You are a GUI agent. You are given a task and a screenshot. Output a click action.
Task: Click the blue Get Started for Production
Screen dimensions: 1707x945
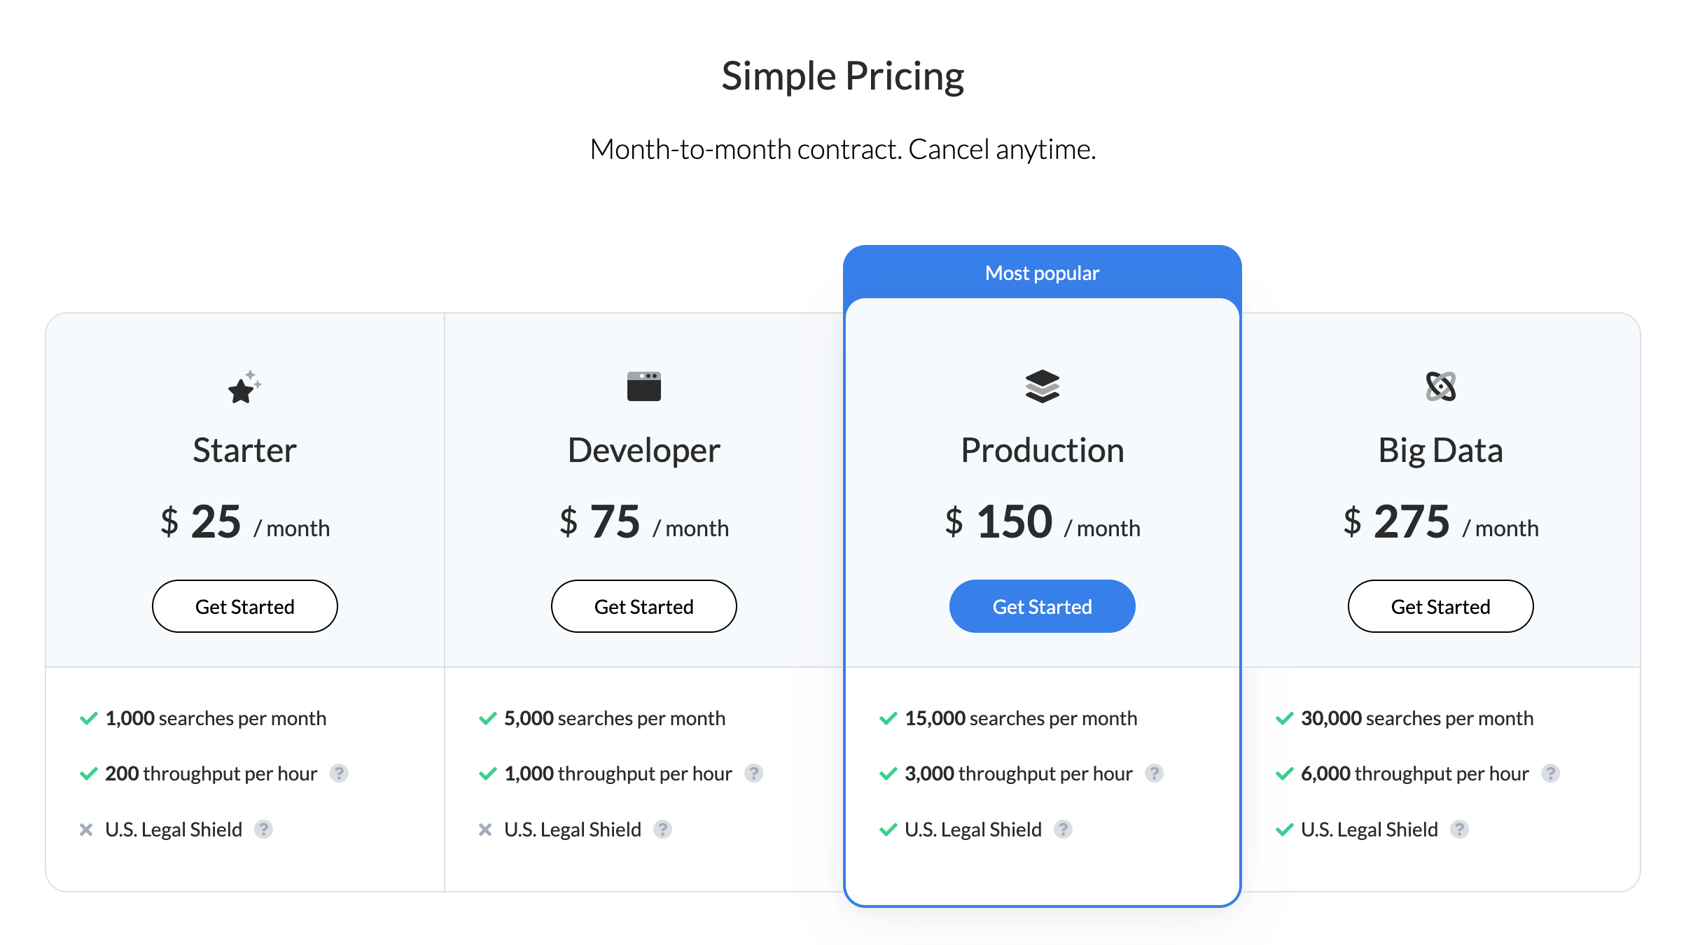click(1042, 606)
